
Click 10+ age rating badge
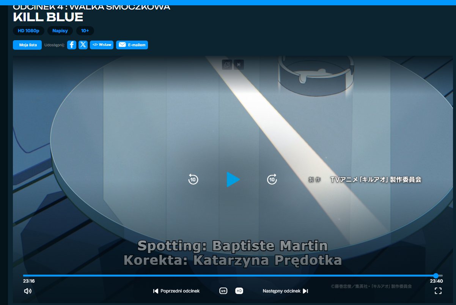[85, 31]
